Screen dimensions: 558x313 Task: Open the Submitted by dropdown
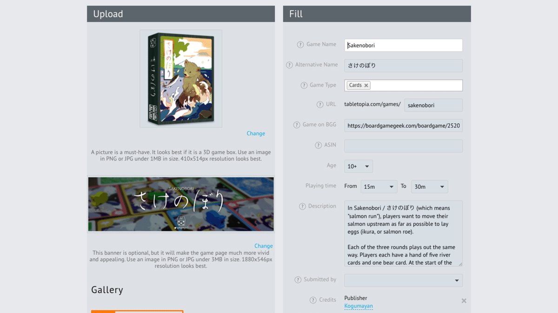pyautogui.click(x=404, y=281)
